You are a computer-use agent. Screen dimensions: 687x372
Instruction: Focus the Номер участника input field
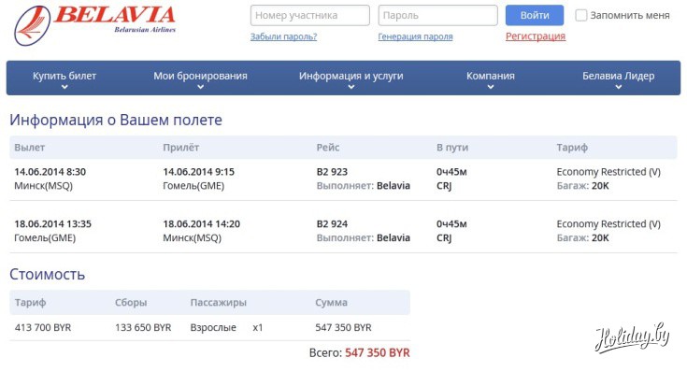(x=310, y=15)
